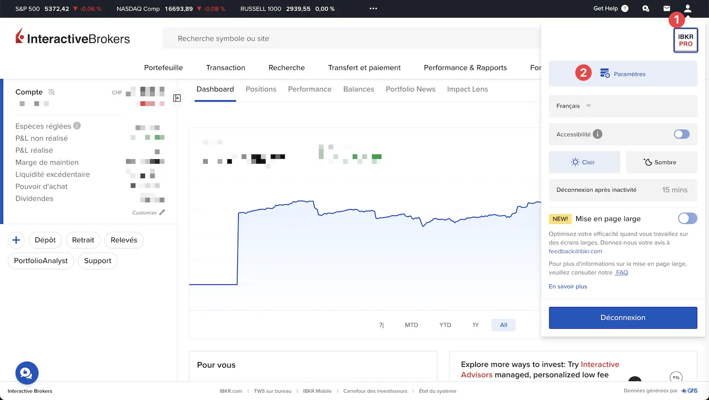Open the IBKR Mobile footer link
This screenshot has height=400, width=709.
pyautogui.click(x=317, y=391)
